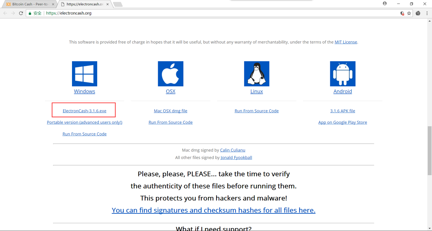Reload the page with the refresh icon

click(x=21, y=13)
